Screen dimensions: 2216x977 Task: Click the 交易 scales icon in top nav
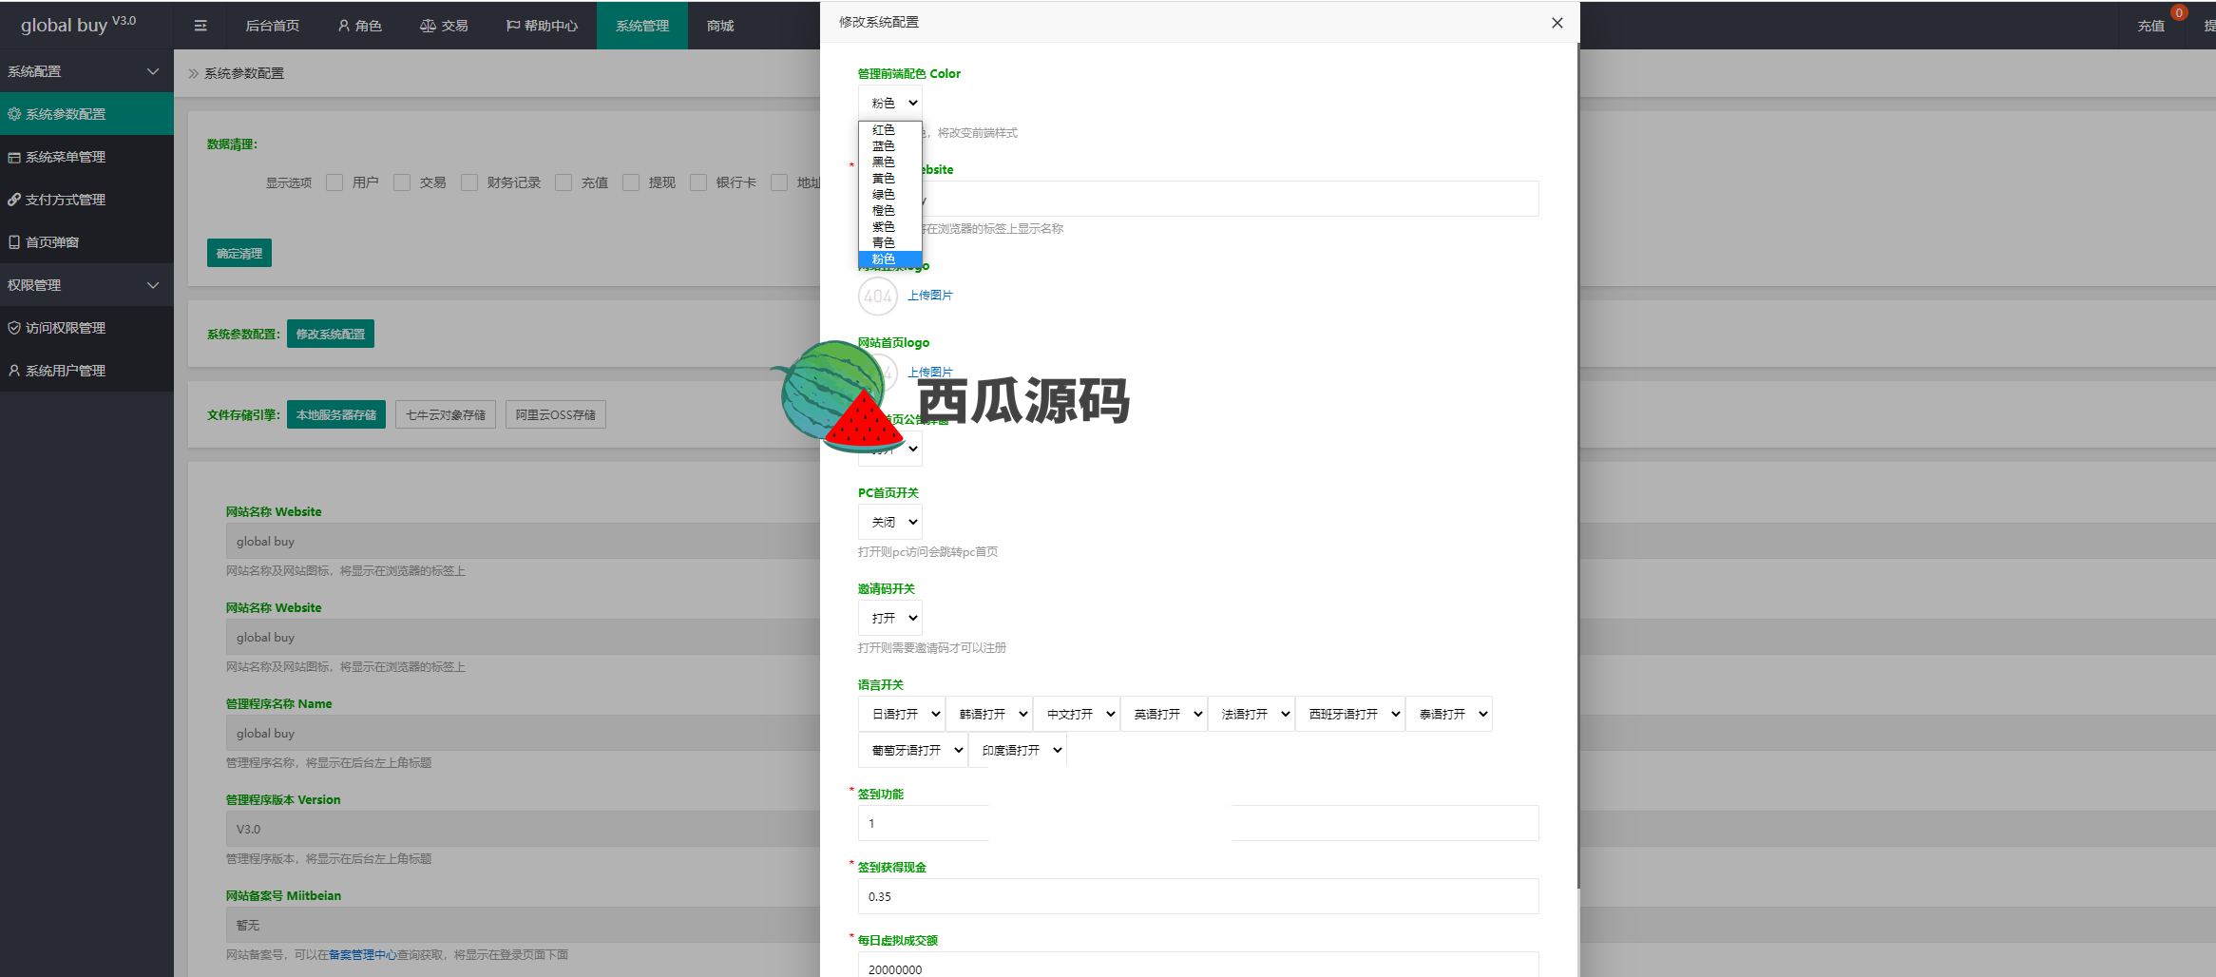[x=428, y=26]
